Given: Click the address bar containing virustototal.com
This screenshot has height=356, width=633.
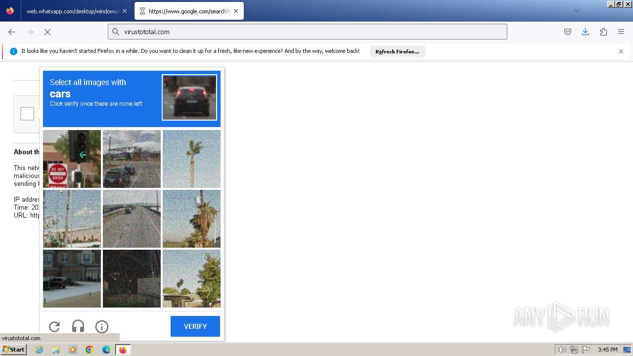Looking at the screenshot, I should pos(308,32).
